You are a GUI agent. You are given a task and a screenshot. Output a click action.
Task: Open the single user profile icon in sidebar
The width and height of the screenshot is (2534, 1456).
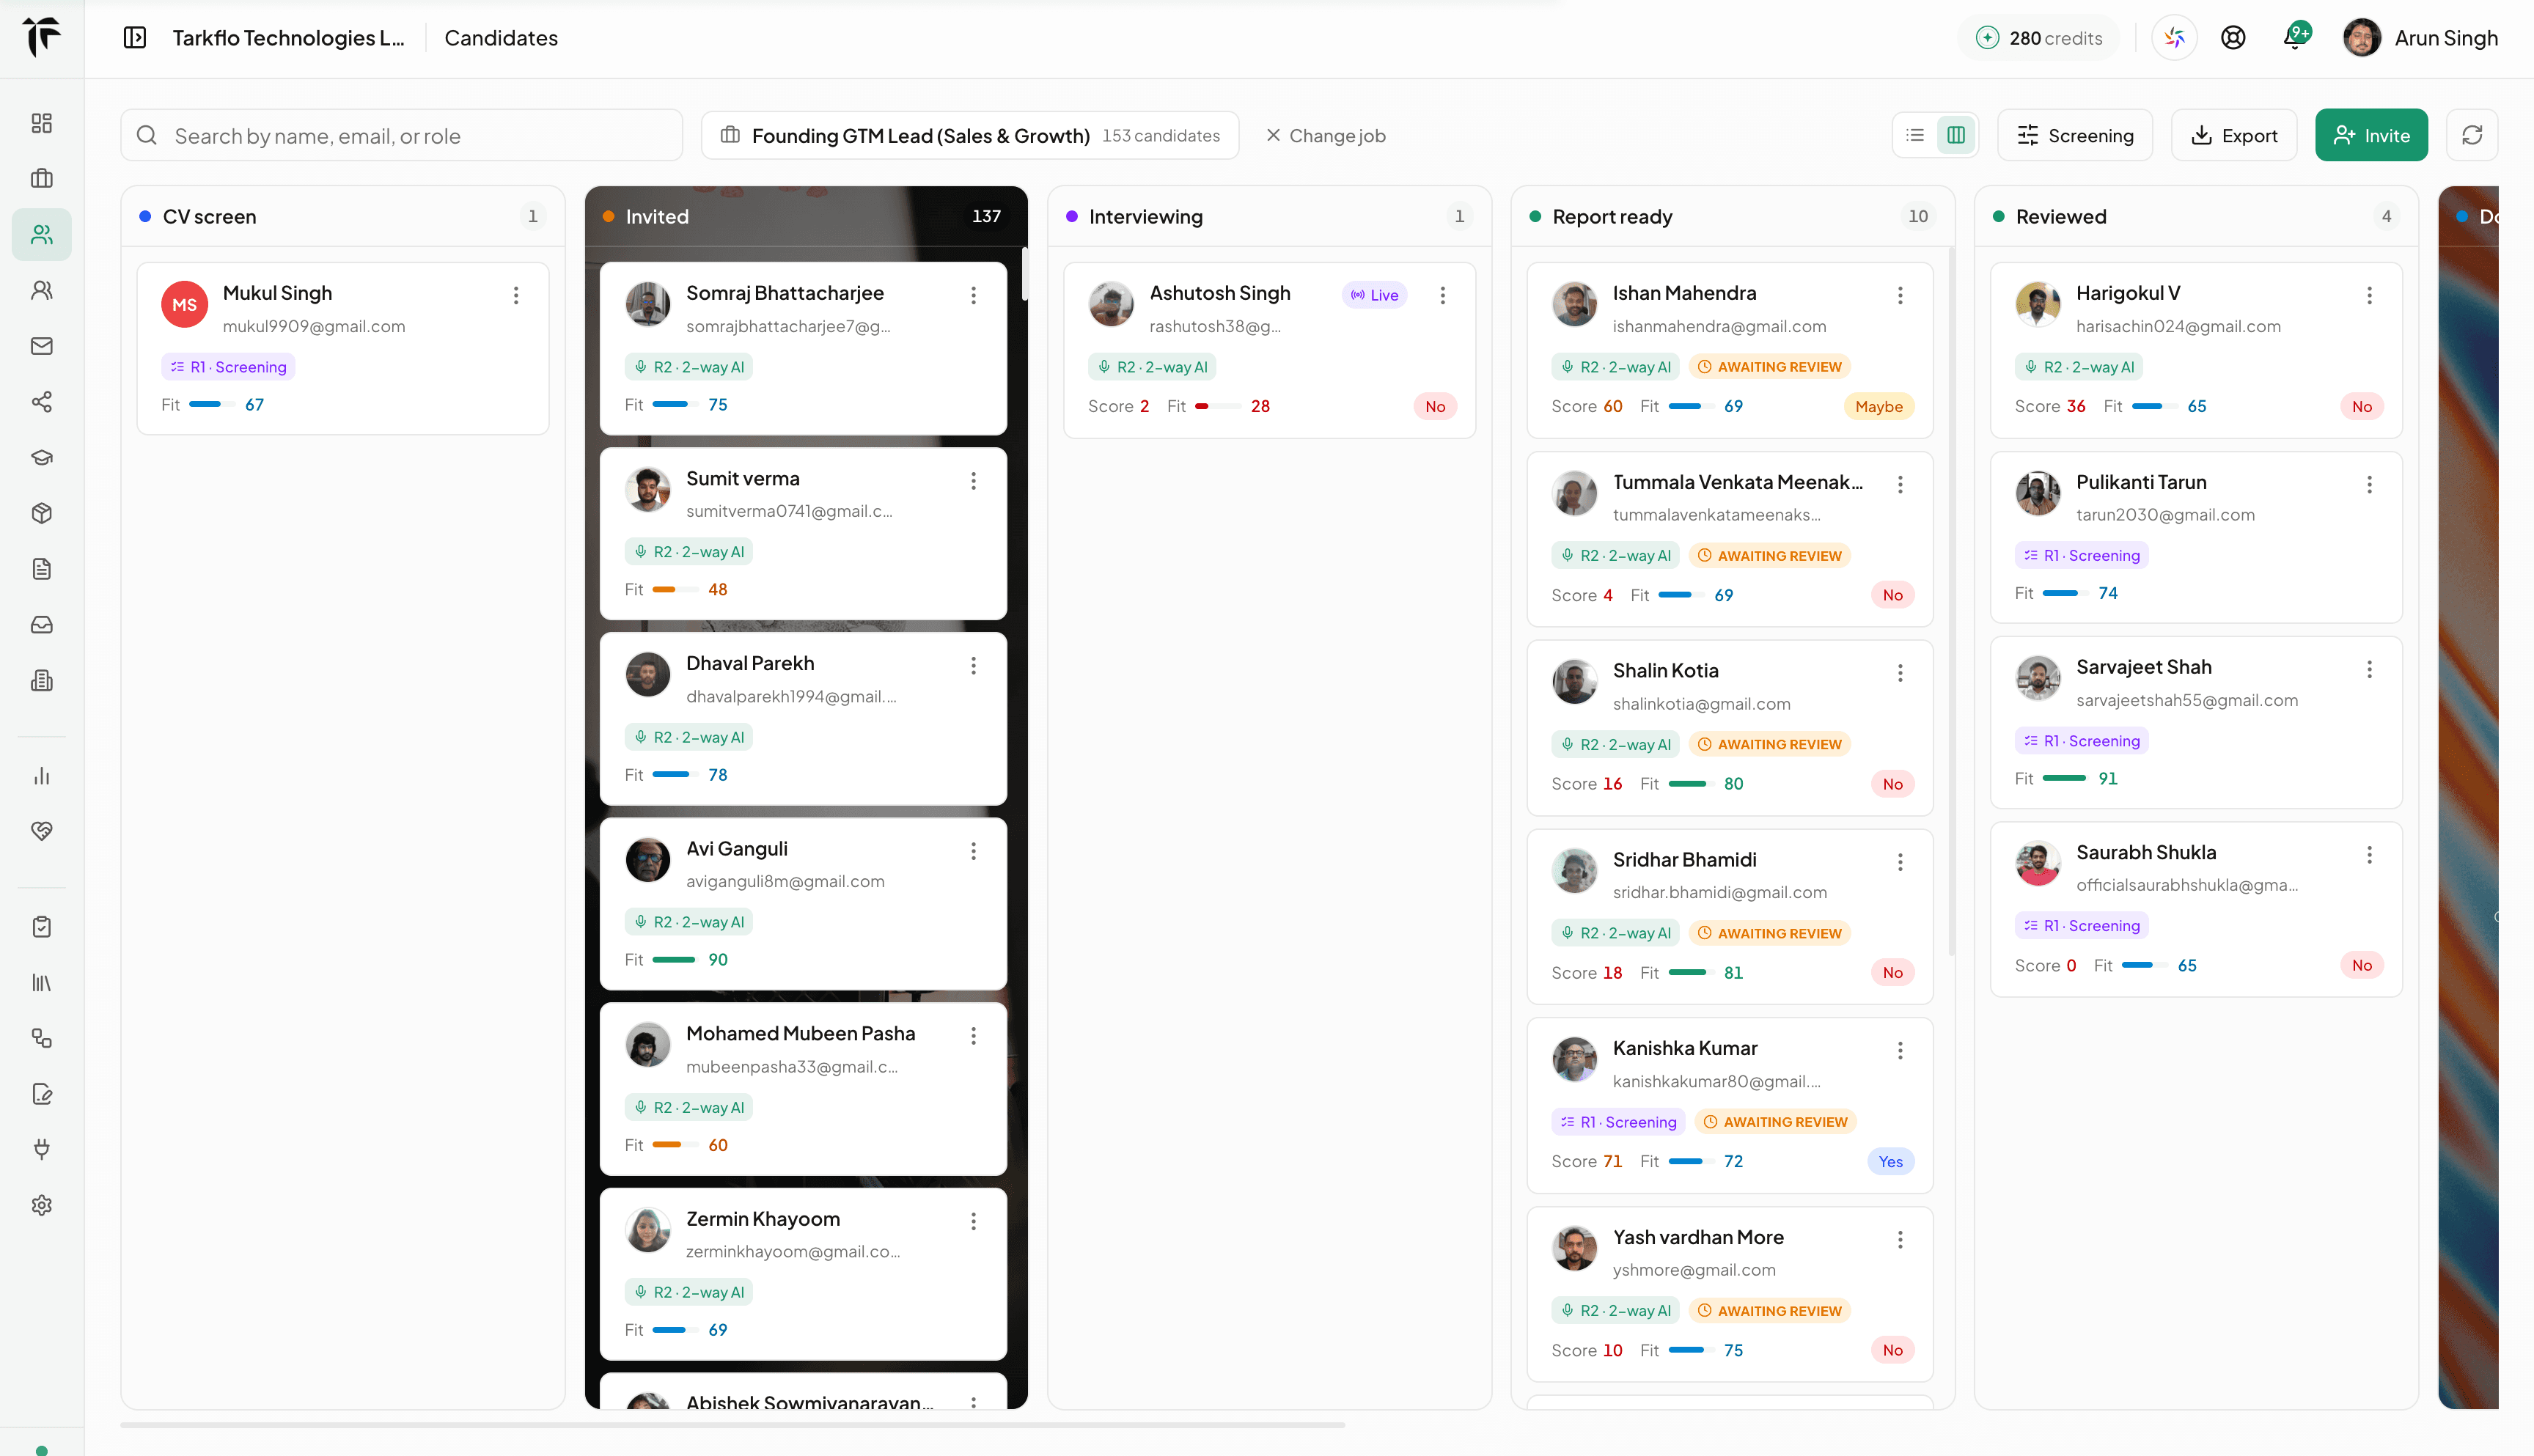click(x=41, y=290)
